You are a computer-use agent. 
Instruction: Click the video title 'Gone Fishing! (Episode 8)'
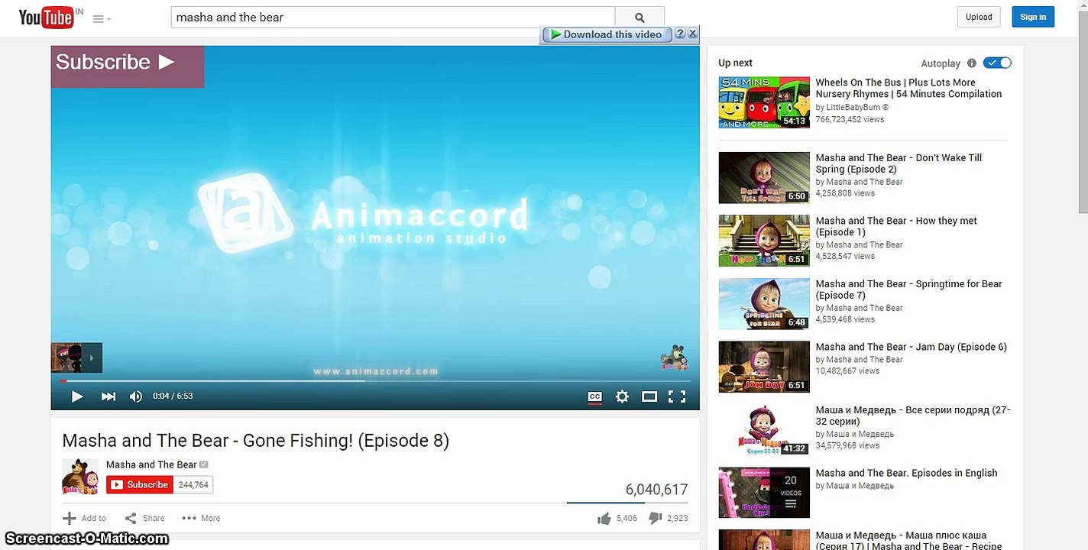255,441
